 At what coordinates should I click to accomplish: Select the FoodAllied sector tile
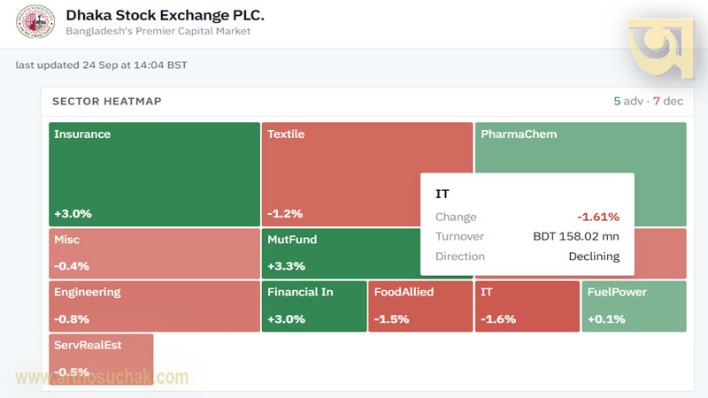(421, 306)
